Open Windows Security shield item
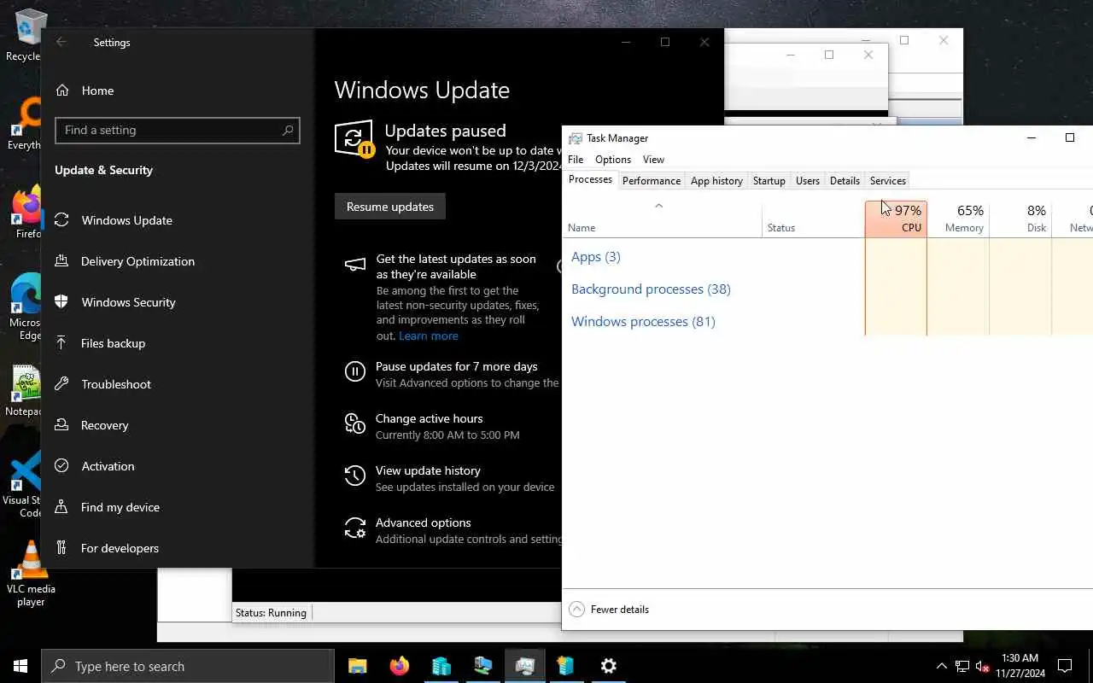The image size is (1093, 683). 128,302
